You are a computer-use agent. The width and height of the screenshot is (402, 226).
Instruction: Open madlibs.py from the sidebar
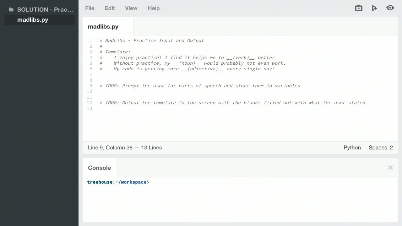[33, 20]
